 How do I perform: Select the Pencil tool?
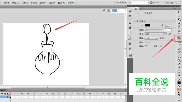pos(179,45)
